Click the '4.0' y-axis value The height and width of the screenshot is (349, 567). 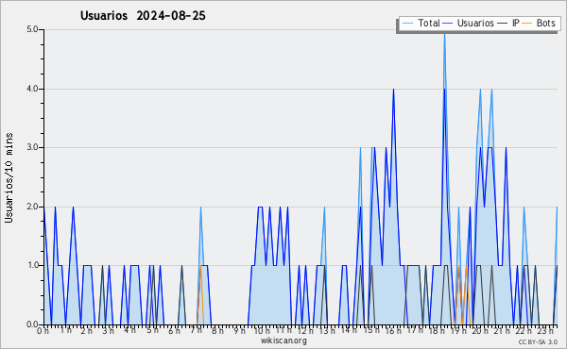coord(32,89)
